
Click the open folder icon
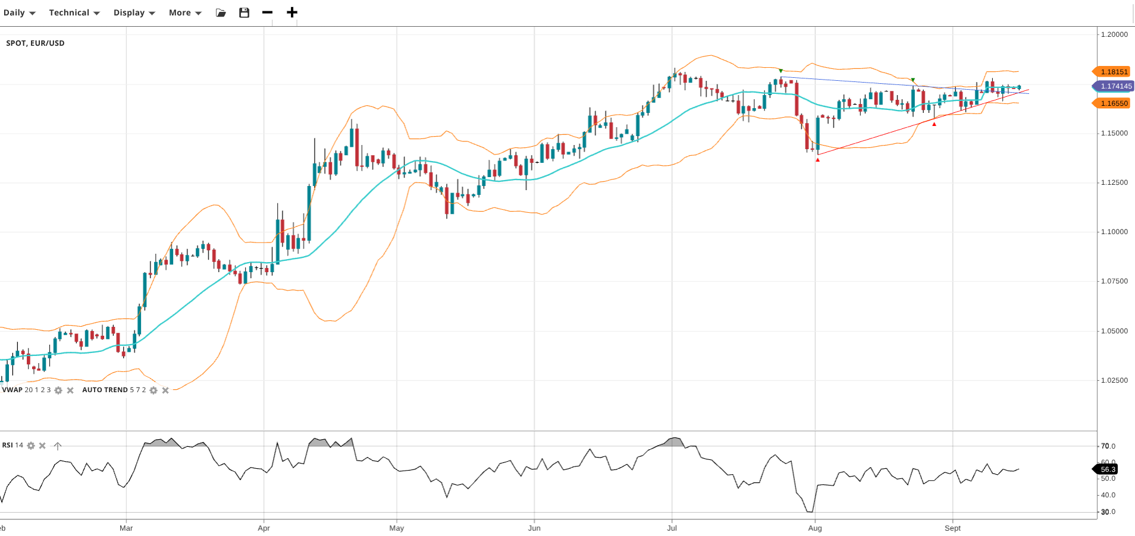pos(221,12)
